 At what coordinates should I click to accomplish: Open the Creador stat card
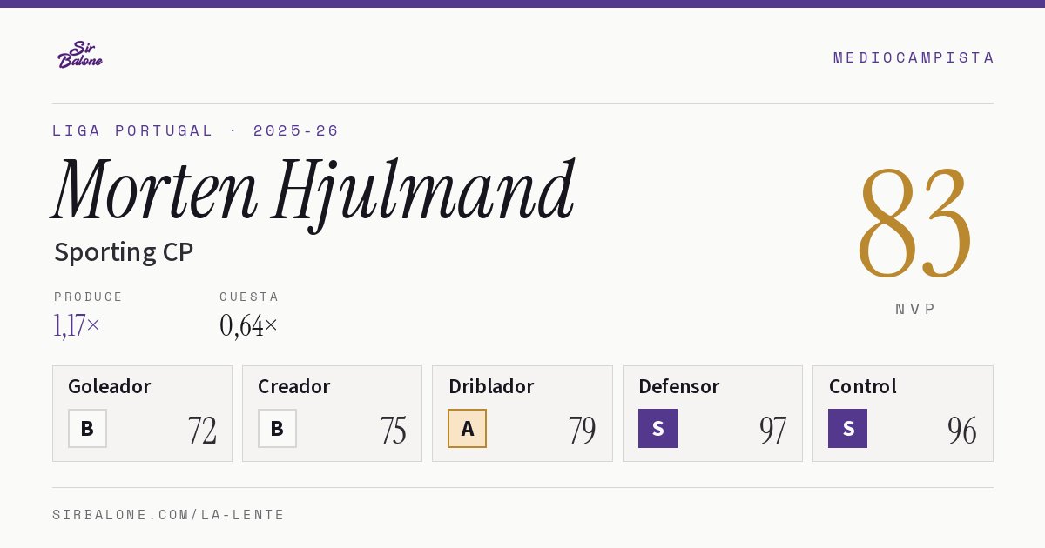click(332, 413)
